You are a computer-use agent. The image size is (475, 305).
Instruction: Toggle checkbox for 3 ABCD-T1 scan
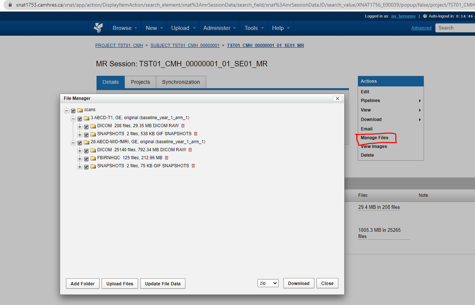[80, 118]
